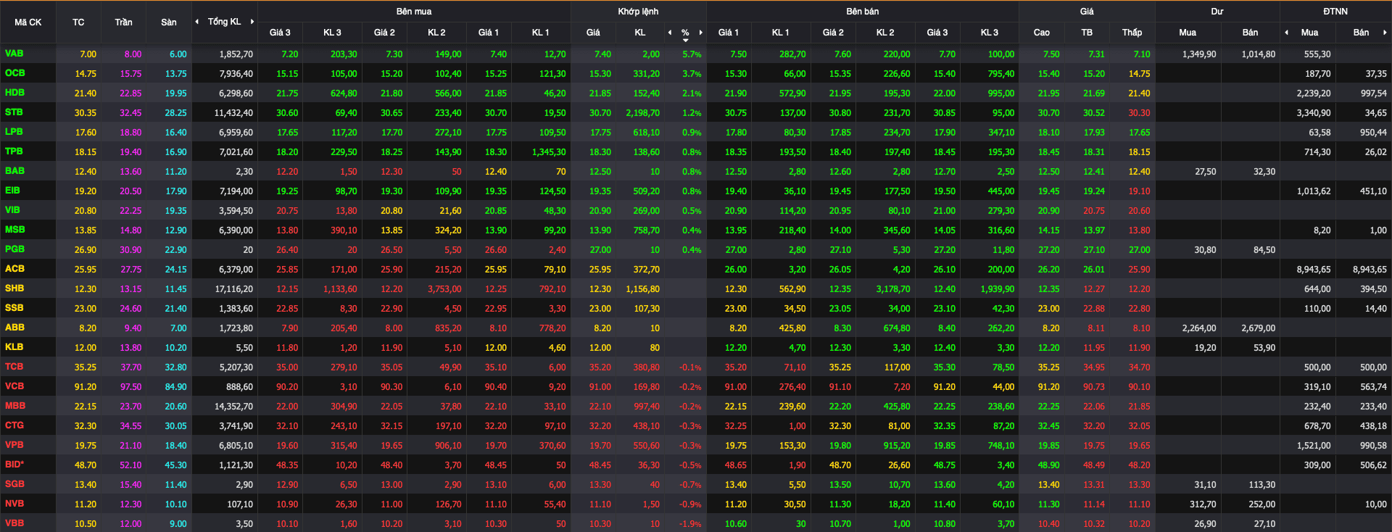Click the ACB ĐTNN Mua value 8,943,65

(x=1313, y=270)
